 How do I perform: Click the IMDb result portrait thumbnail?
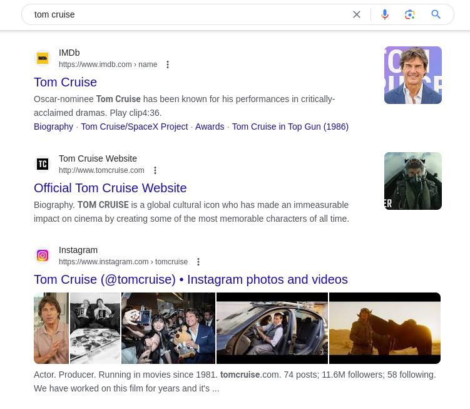pyautogui.click(x=412, y=75)
